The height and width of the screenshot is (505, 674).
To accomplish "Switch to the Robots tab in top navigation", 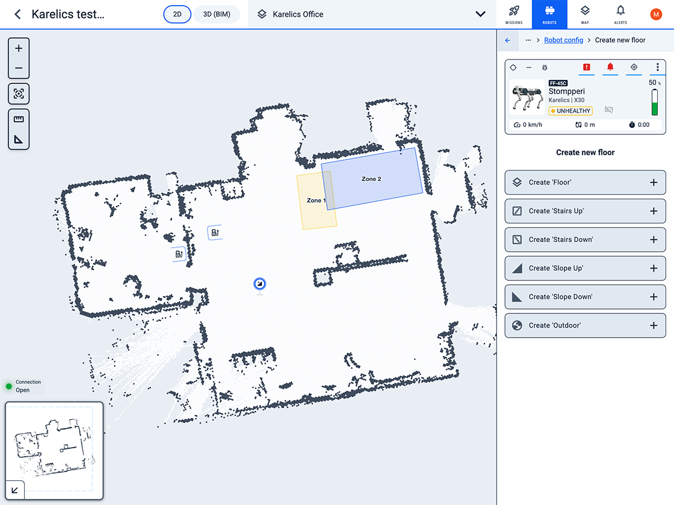I will coord(549,14).
